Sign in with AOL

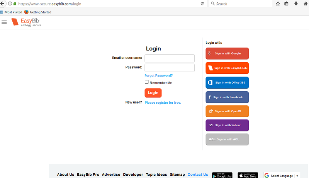(227, 140)
